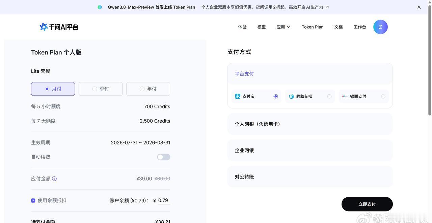Close the top announcement banner
Screen dimensions: 432x223
point(419,7)
